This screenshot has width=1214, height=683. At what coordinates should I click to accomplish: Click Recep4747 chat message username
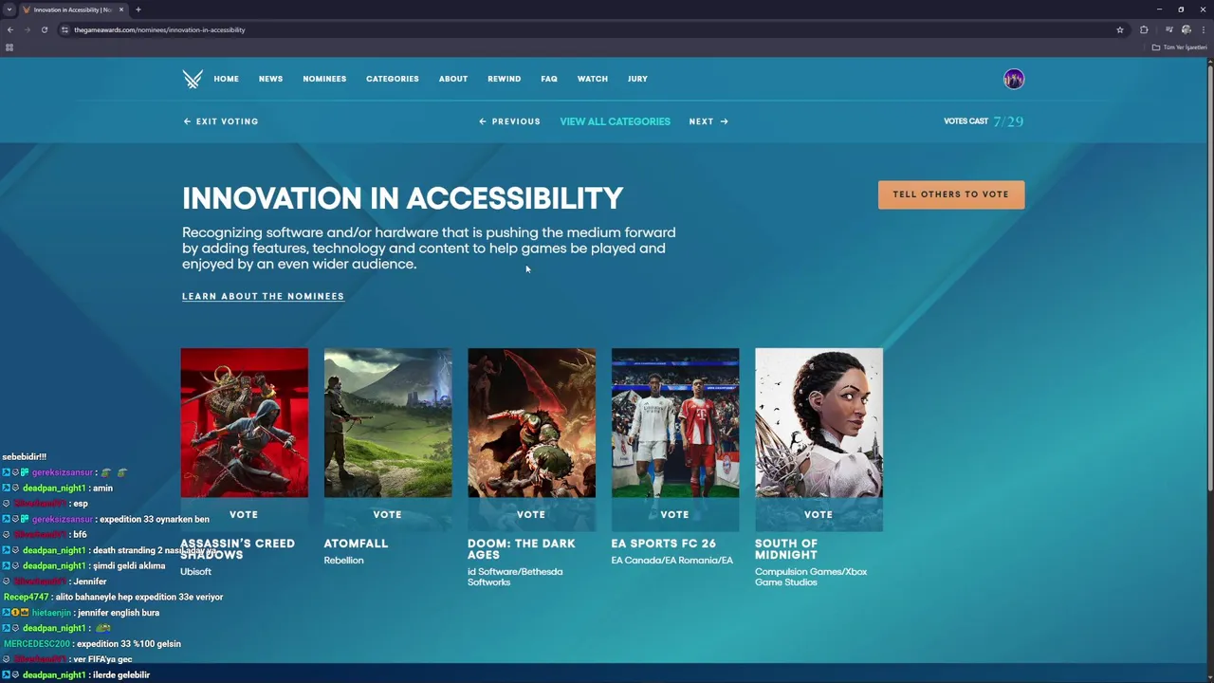[26, 597]
